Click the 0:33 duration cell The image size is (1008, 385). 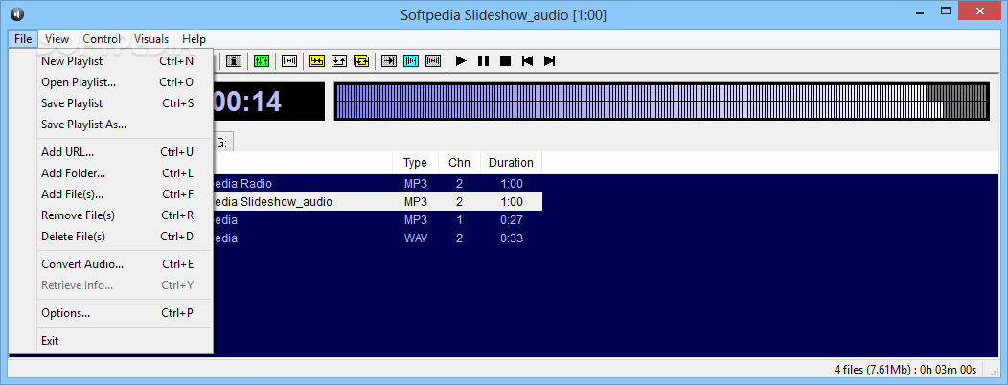click(x=511, y=238)
